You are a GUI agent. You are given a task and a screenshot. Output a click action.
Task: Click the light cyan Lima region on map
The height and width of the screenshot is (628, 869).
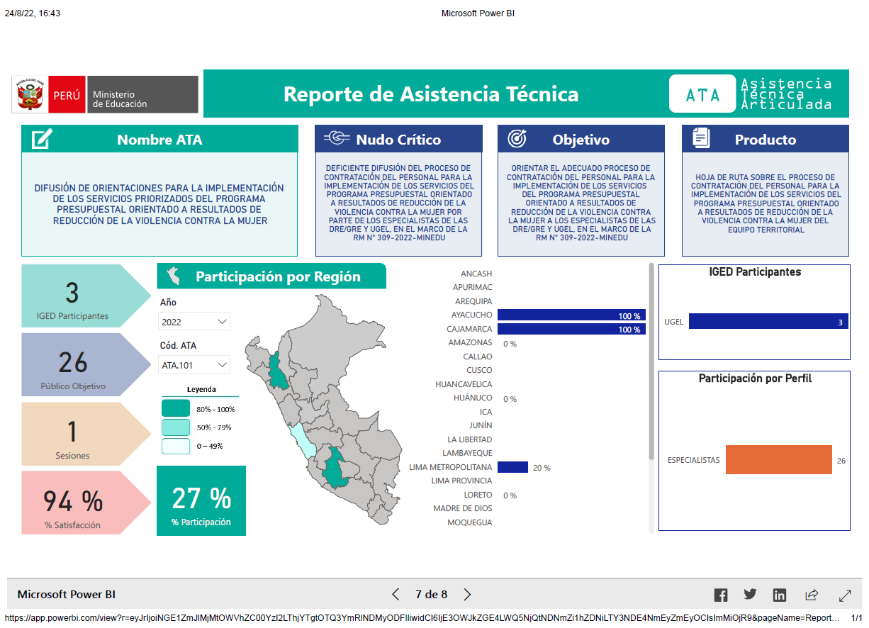click(302, 441)
